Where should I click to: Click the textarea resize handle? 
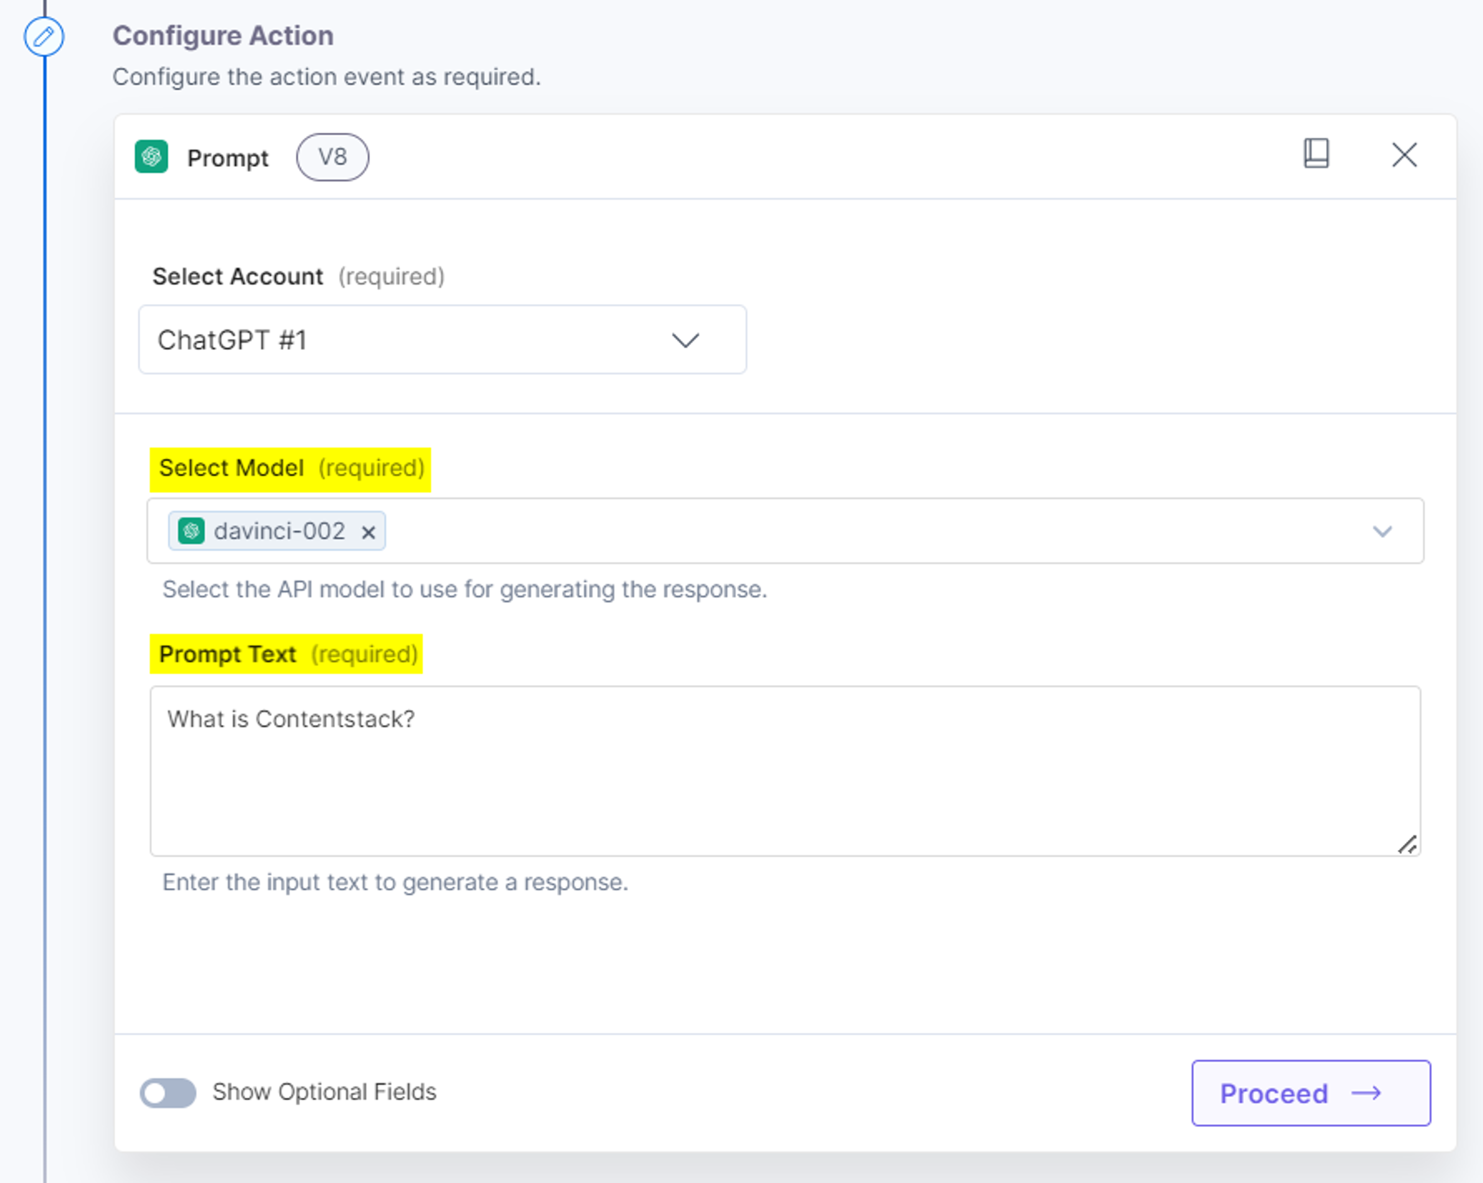(x=1407, y=844)
